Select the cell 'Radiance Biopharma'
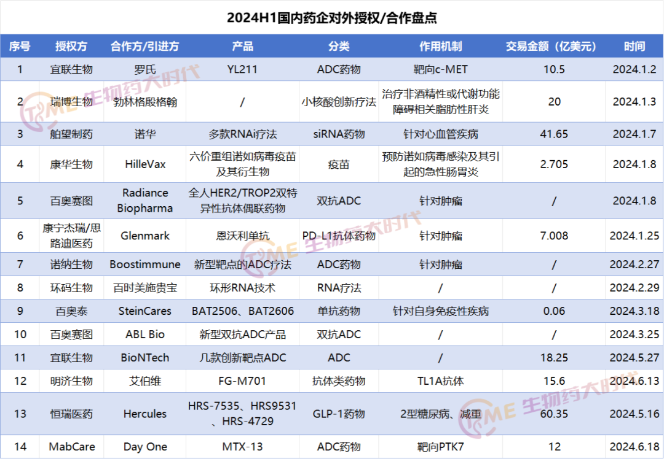This screenshot has width=664, height=459. pyautogui.click(x=145, y=201)
